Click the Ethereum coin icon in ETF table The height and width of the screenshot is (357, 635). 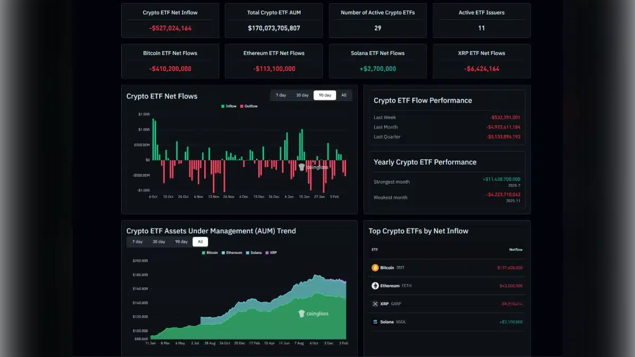pyautogui.click(x=375, y=286)
